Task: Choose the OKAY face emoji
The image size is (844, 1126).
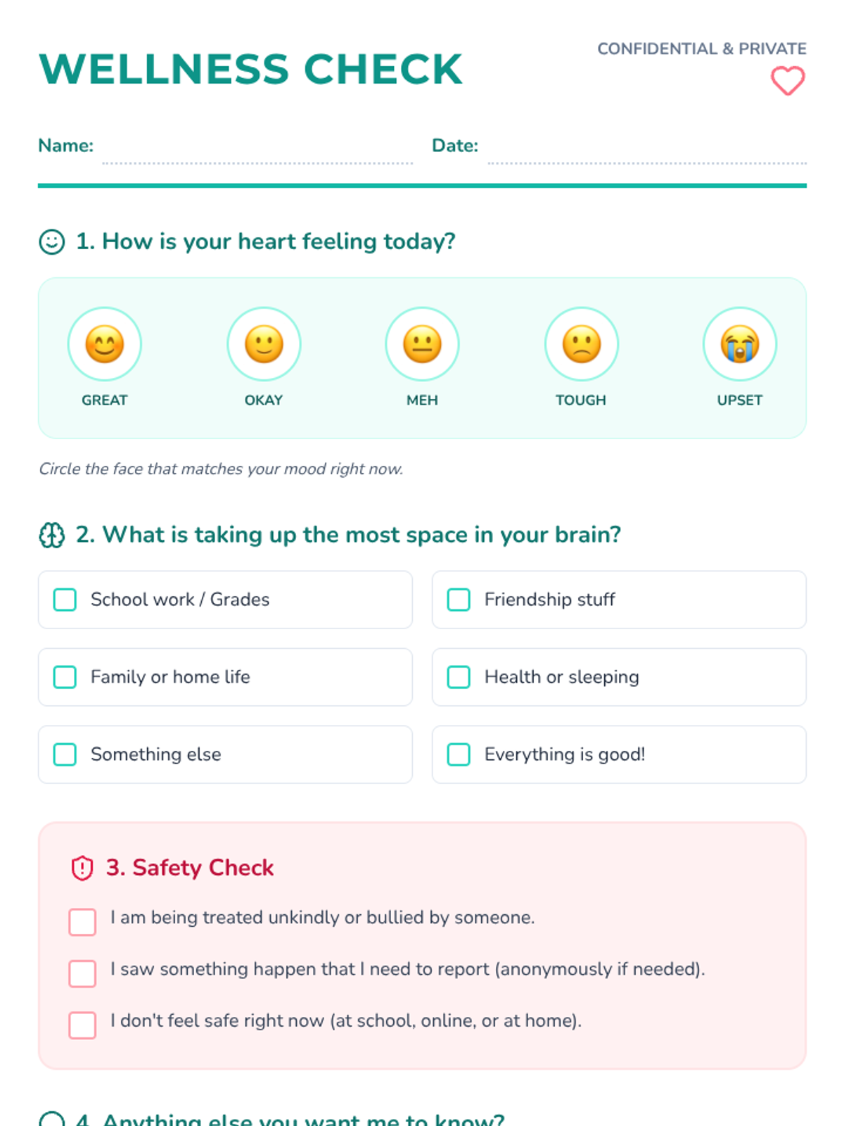Action: (264, 344)
